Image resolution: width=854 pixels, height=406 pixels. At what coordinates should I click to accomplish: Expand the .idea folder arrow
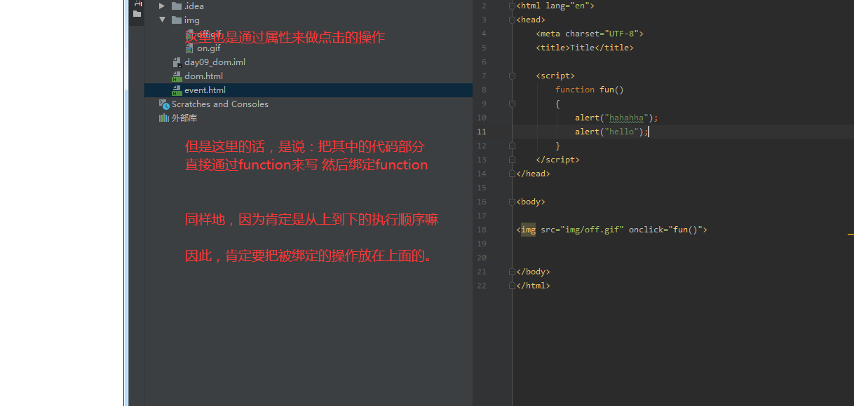coord(162,6)
